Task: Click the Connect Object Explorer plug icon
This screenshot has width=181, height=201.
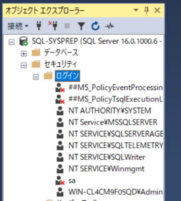Action: tap(39, 26)
